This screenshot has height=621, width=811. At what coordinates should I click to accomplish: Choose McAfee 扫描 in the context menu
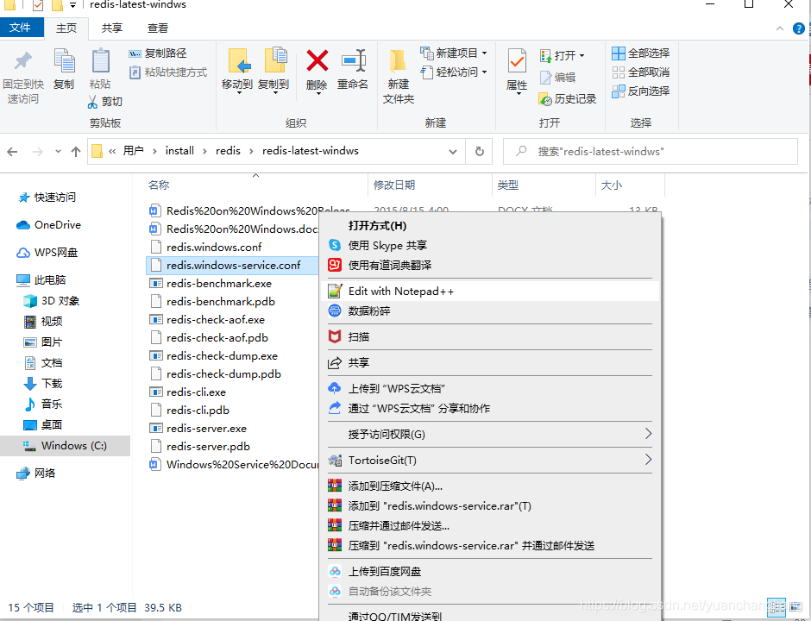pos(490,336)
